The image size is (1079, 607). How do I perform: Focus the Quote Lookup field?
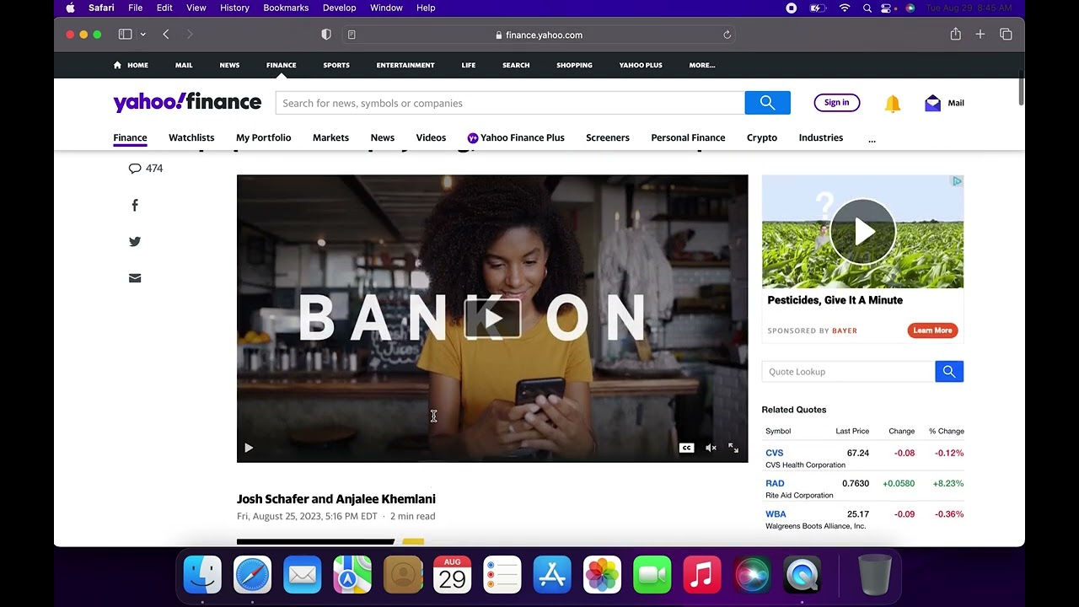[848, 372]
